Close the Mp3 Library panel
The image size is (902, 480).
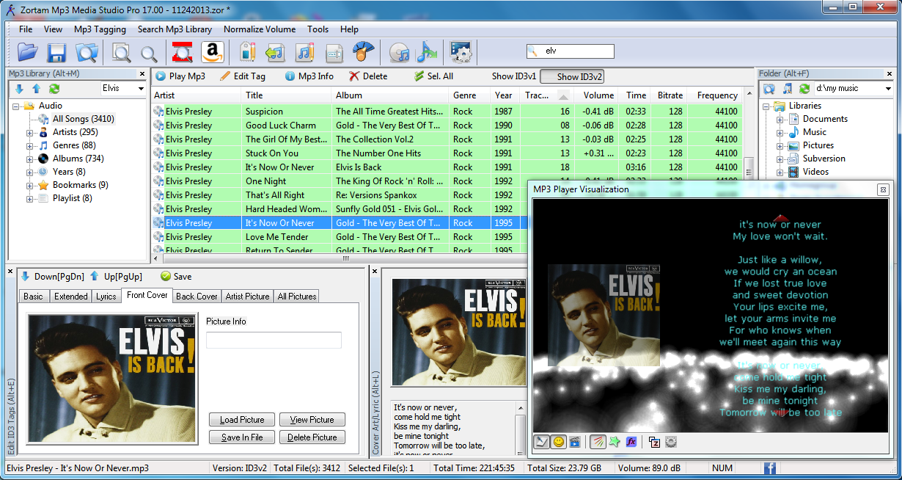point(142,73)
